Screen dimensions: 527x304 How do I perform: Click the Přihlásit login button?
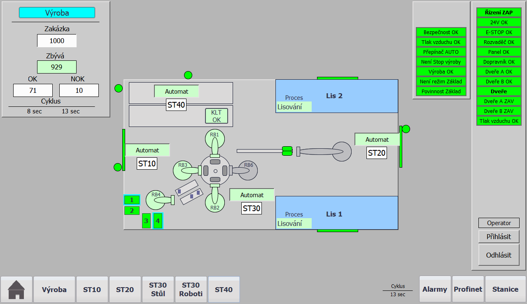pos(499,237)
